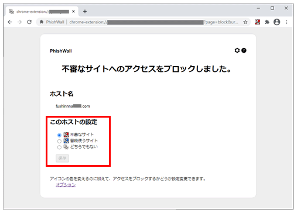The width and height of the screenshot is (297, 213).
Task: Go back with the browser back arrow
Action: pyautogui.click(x=10, y=22)
